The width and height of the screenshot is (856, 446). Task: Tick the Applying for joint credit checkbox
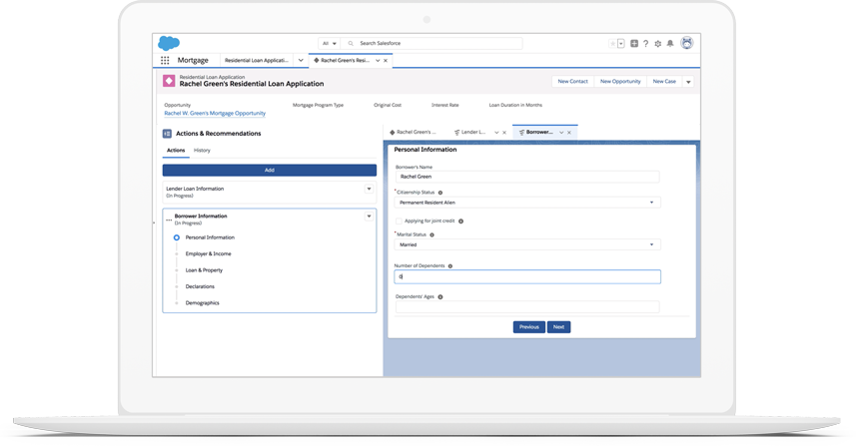[x=399, y=222]
